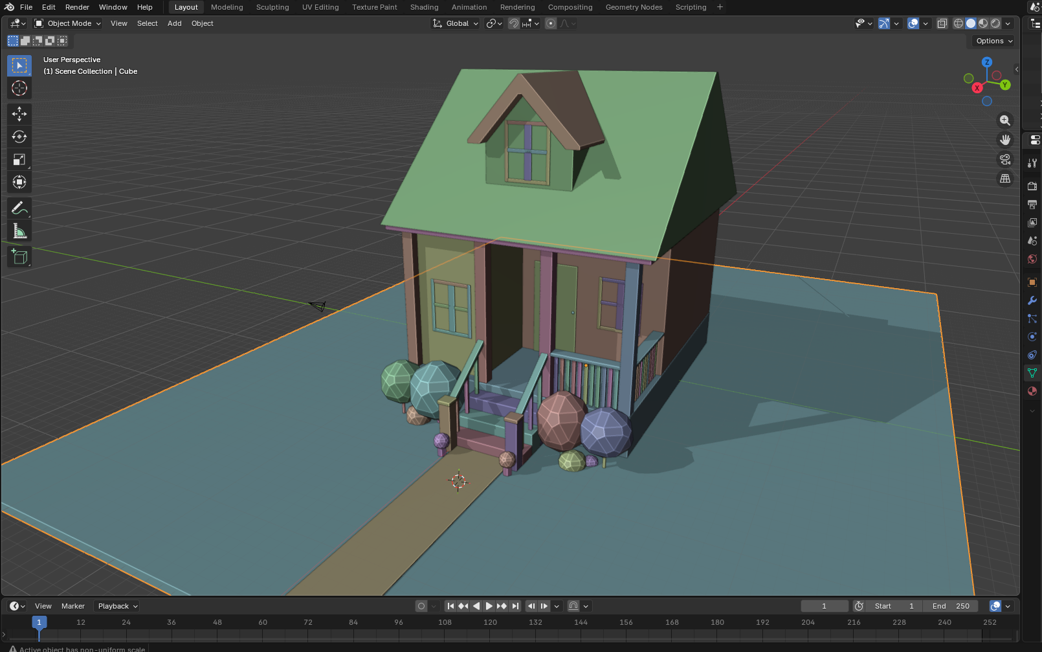Viewport: 1042px width, 652px height.
Task: Toggle X-ray display mode
Action: (942, 23)
